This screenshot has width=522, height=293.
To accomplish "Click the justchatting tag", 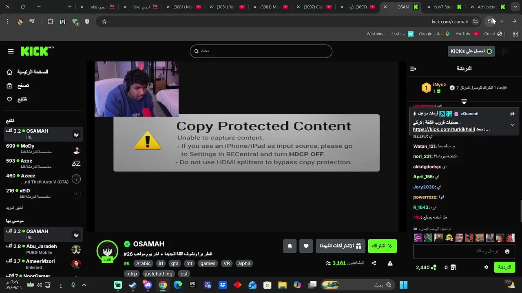I will pyautogui.click(x=159, y=274).
